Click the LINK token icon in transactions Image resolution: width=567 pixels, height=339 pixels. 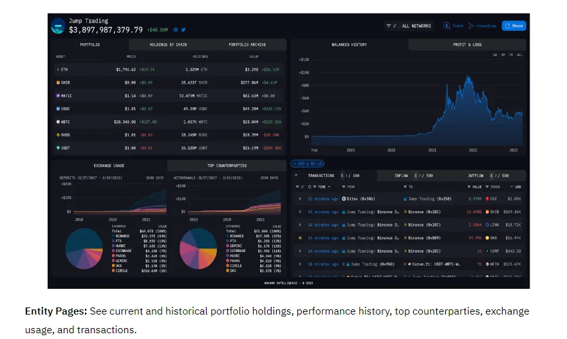tap(487, 224)
